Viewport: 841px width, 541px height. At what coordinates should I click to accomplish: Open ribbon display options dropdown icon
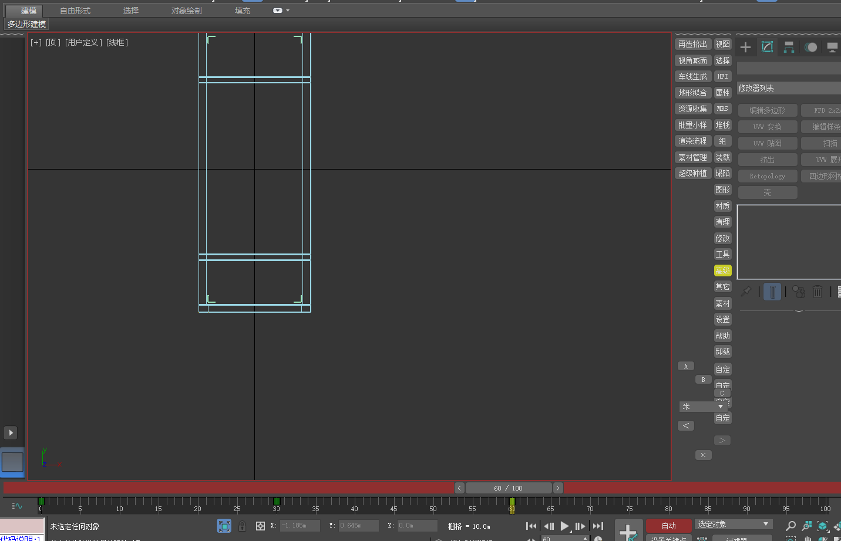pyautogui.click(x=281, y=11)
